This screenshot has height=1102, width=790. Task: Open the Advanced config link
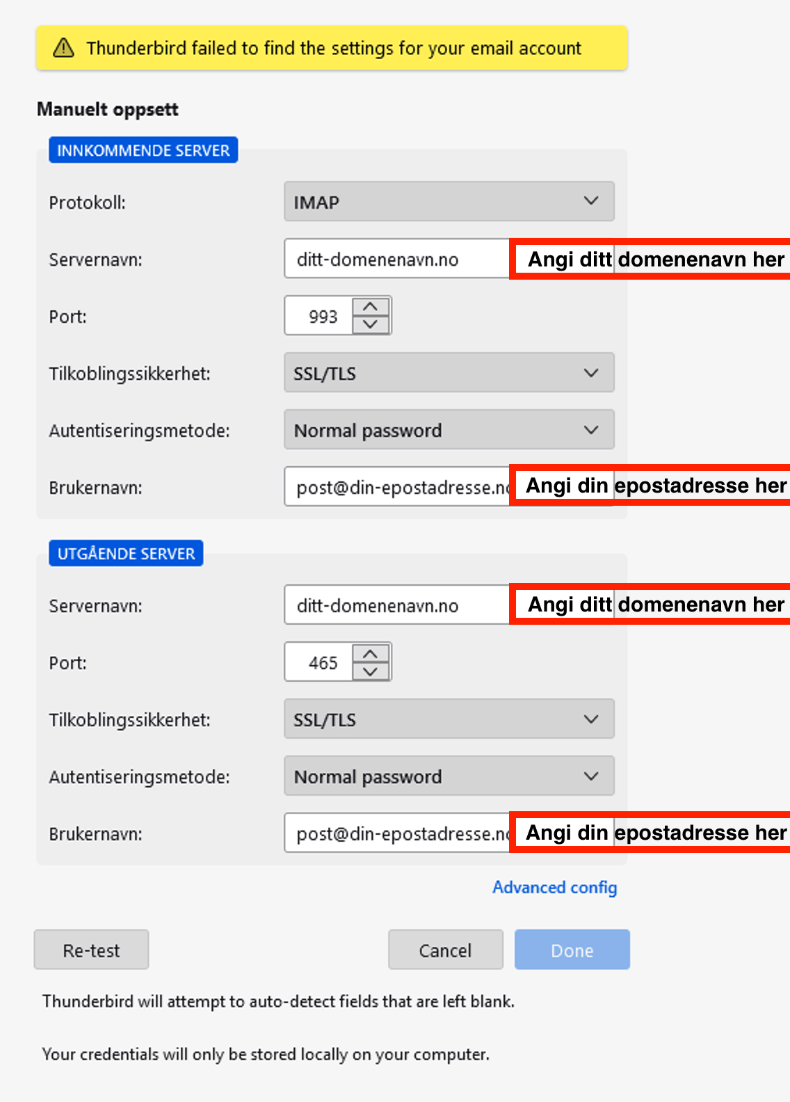point(554,888)
